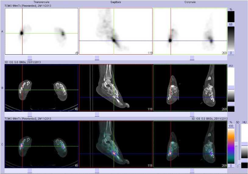Click the 0 lower threshold on SPECT grayscale scale
The width and height of the screenshot is (248, 174).
(231, 53)
